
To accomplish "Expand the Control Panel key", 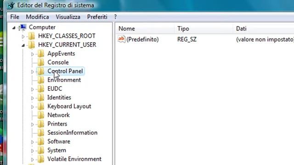I will point(33,71).
